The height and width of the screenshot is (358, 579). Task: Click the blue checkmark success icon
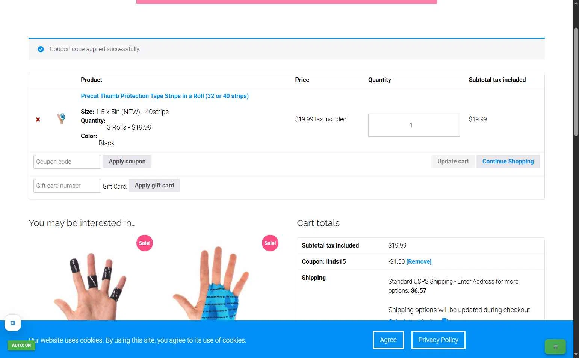click(41, 49)
